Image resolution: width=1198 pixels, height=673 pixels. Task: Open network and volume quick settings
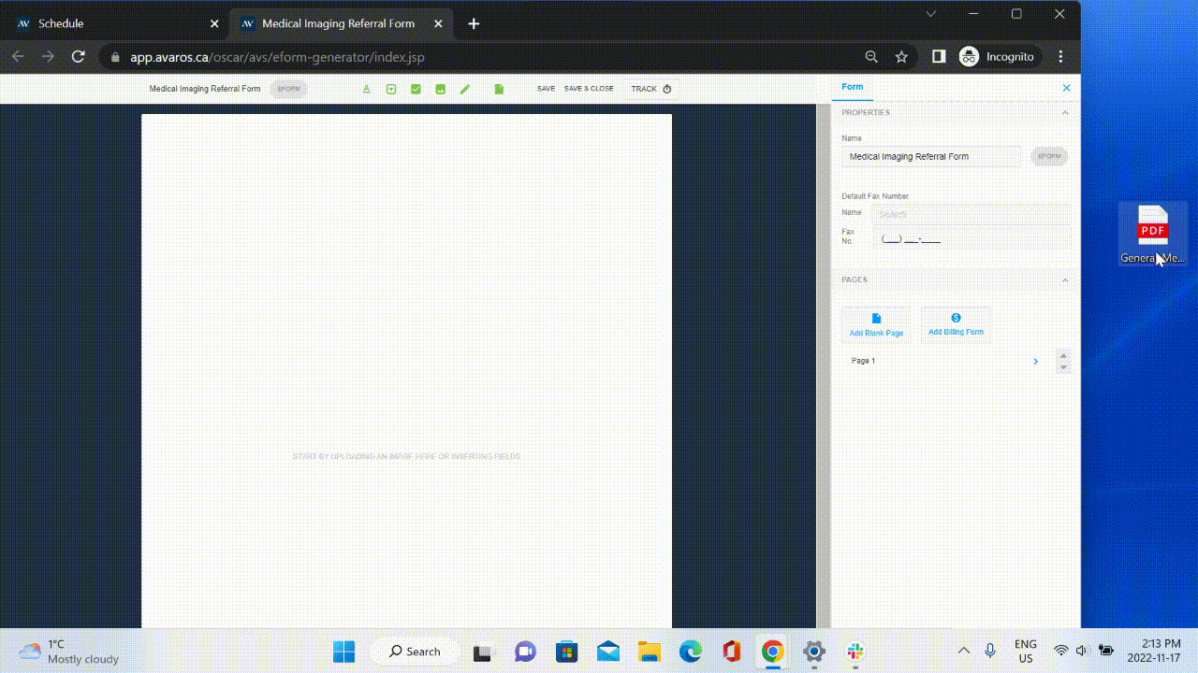(x=1083, y=651)
